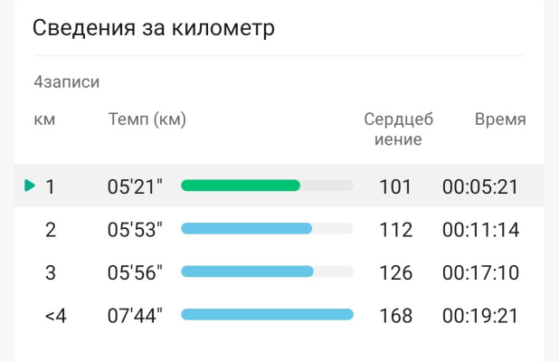
Task: Select the <4 partial kilometer entry
Action: click(55, 316)
